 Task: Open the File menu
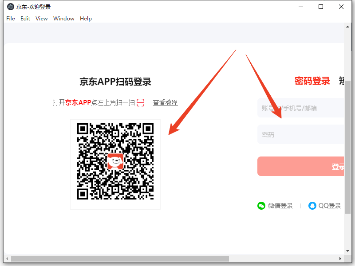(x=11, y=19)
